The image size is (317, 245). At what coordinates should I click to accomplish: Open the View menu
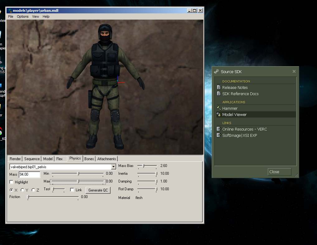35,16
